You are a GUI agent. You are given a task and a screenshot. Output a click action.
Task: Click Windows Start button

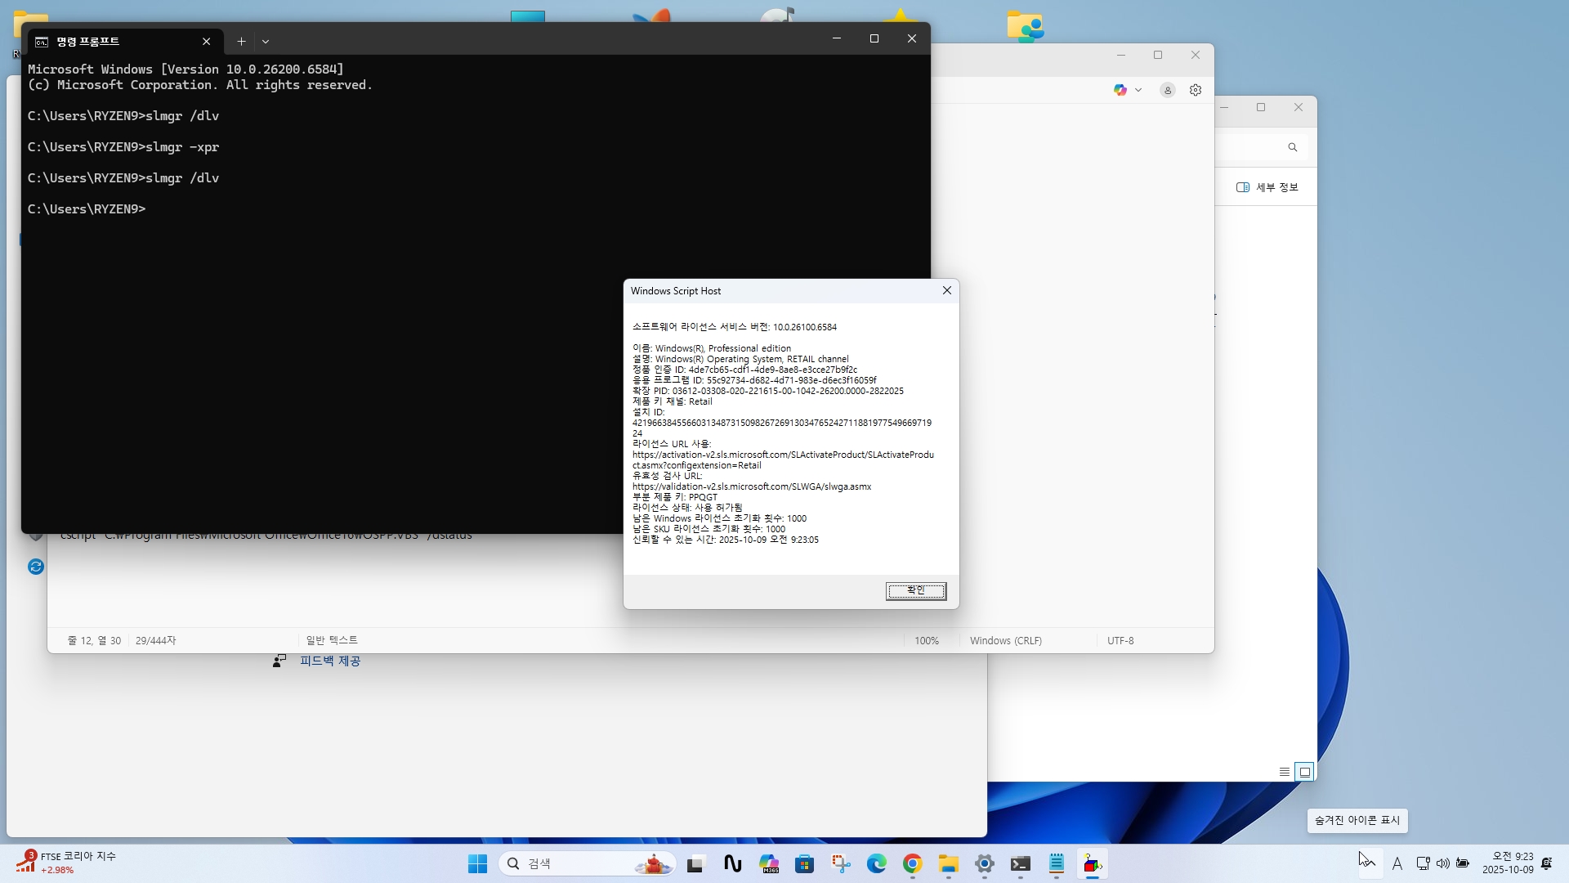(x=477, y=863)
